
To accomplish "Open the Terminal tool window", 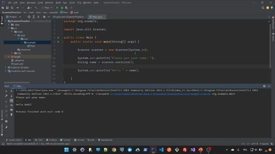I will click(65, 140).
